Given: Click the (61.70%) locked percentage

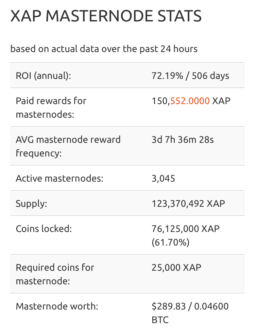Looking at the screenshot, I should pos(171,242).
